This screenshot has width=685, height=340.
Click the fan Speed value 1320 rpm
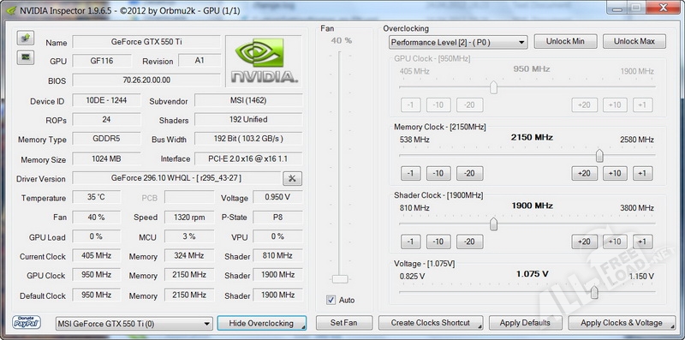point(189,217)
